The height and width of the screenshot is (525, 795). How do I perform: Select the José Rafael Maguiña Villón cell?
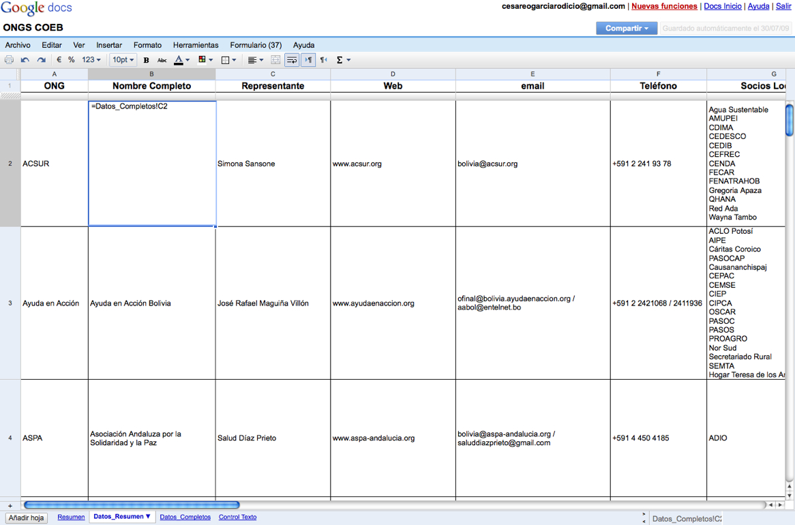[x=273, y=303]
